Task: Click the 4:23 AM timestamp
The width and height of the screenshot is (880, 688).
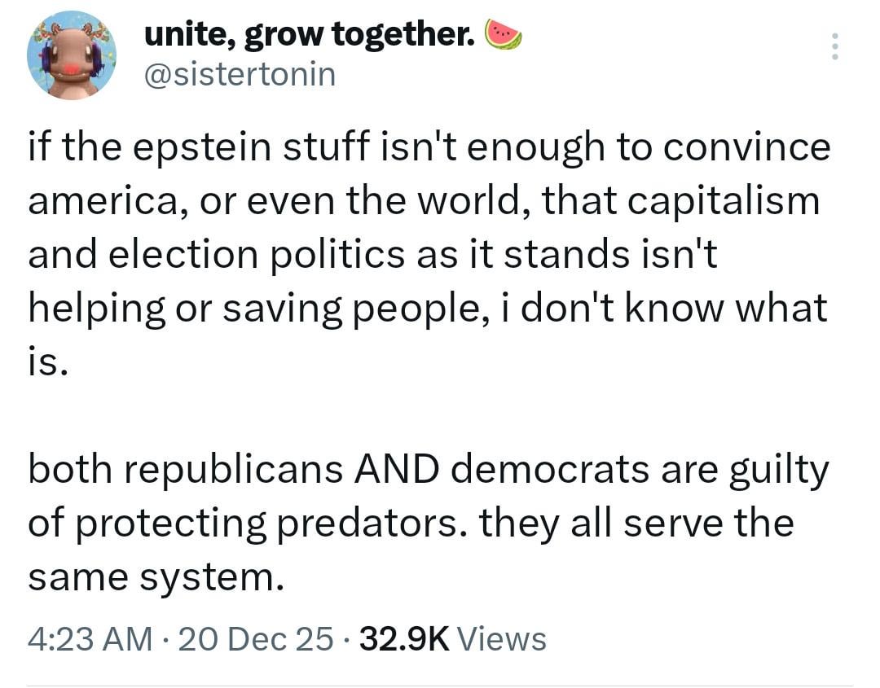Action: 90,638
